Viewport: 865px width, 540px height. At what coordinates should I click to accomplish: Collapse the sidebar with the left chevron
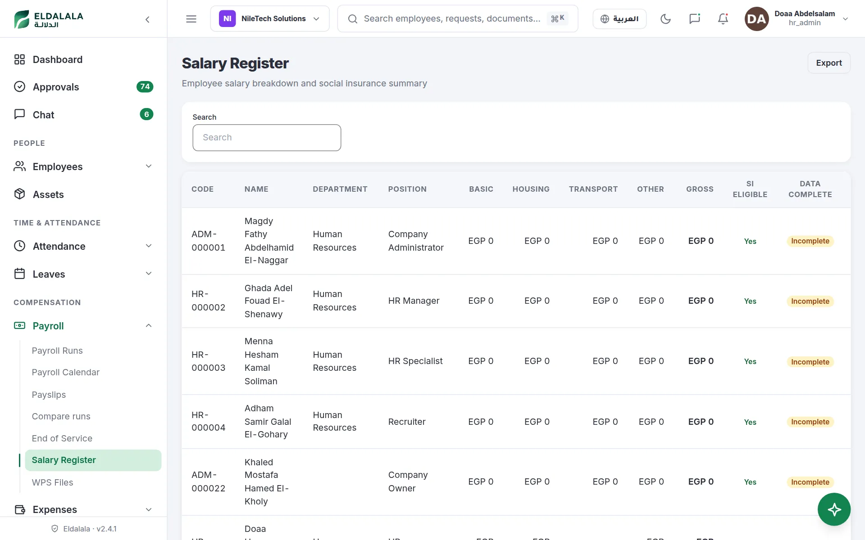point(147,19)
